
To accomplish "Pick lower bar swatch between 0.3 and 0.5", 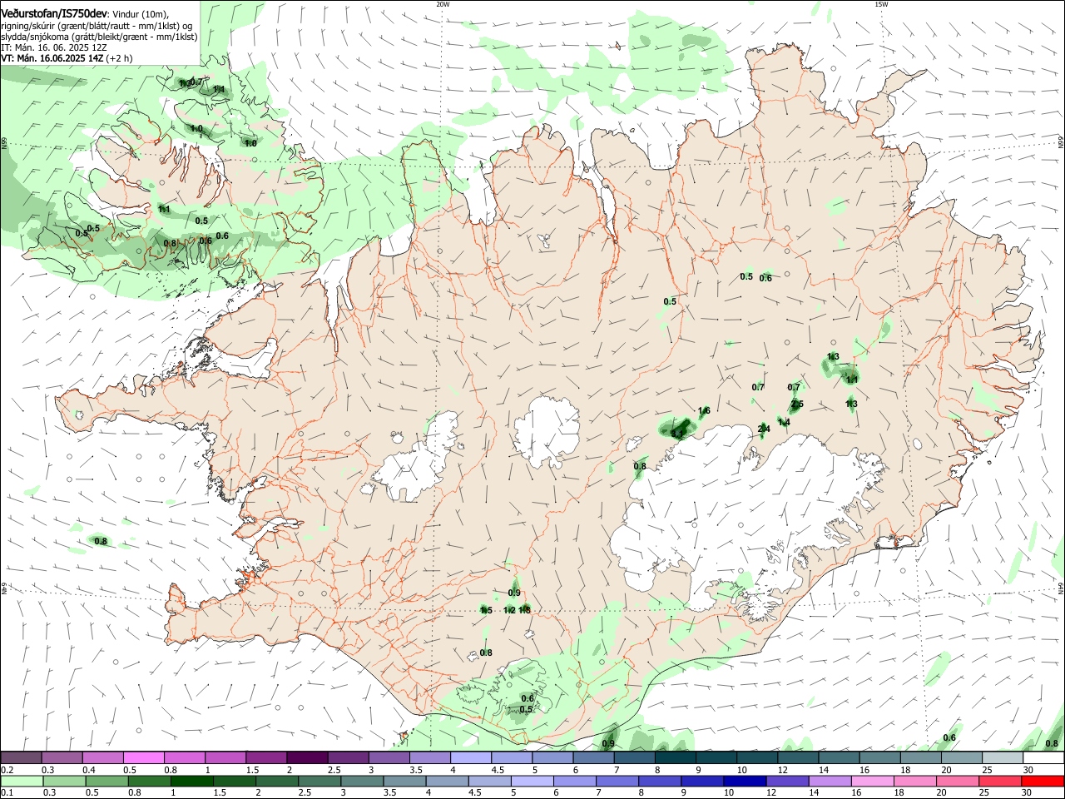I will tap(65, 781).
